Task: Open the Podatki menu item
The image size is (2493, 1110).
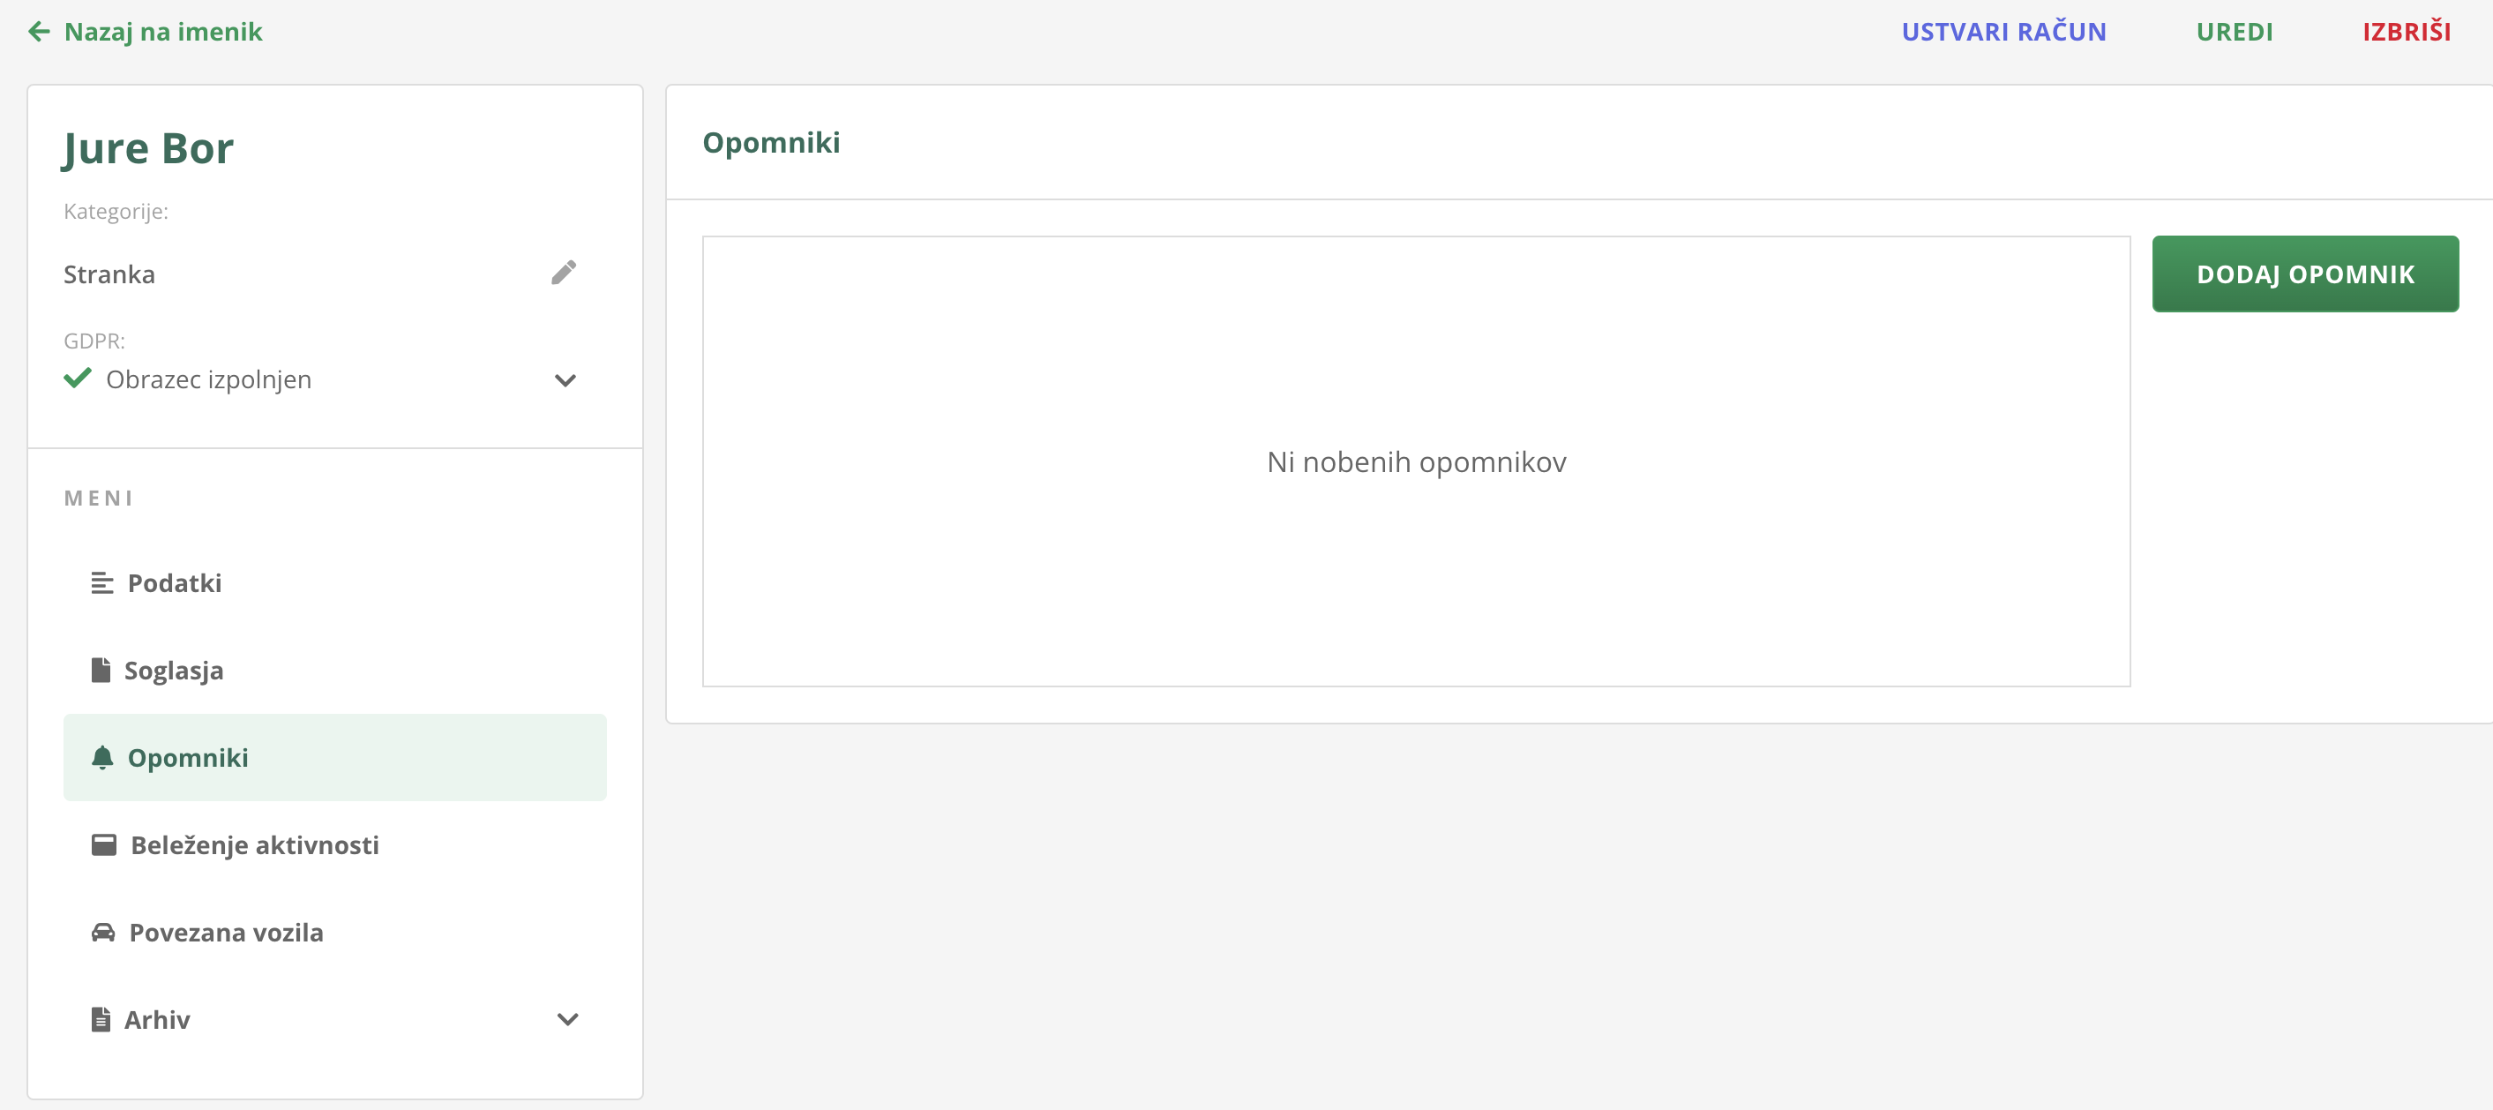Action: coord(335,582)
